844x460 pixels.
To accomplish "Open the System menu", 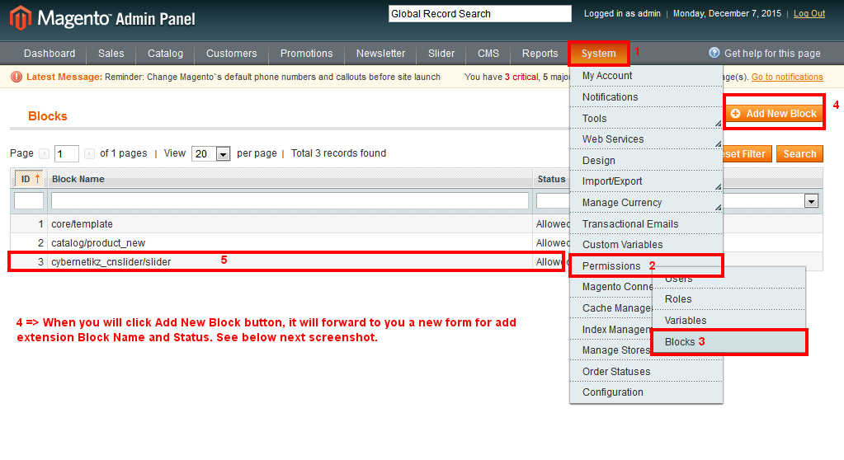I will tap(598, 54).
